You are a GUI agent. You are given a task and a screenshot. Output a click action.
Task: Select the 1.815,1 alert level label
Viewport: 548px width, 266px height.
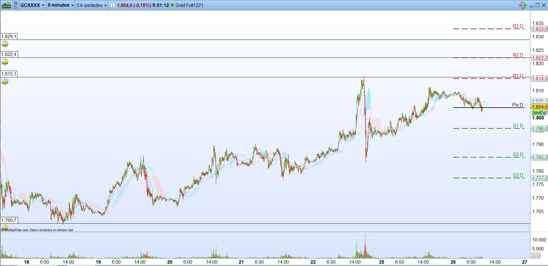pos(9,74)
